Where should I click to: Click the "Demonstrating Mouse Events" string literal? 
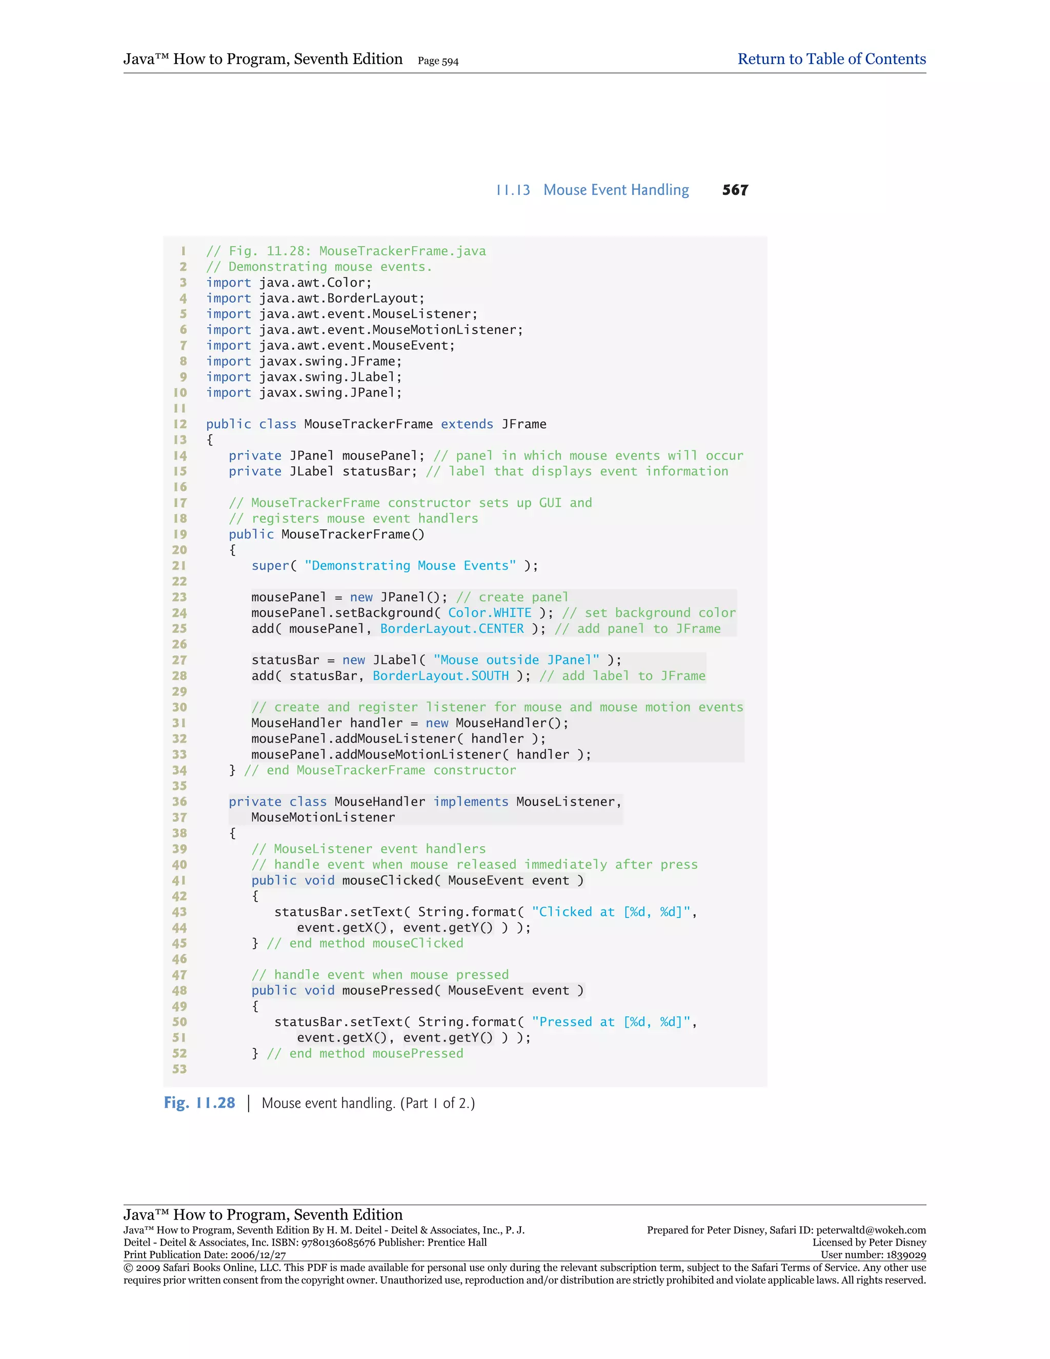tap(410, 566)
